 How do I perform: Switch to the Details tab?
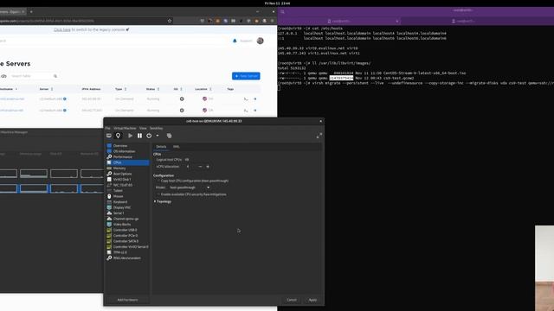161,147
